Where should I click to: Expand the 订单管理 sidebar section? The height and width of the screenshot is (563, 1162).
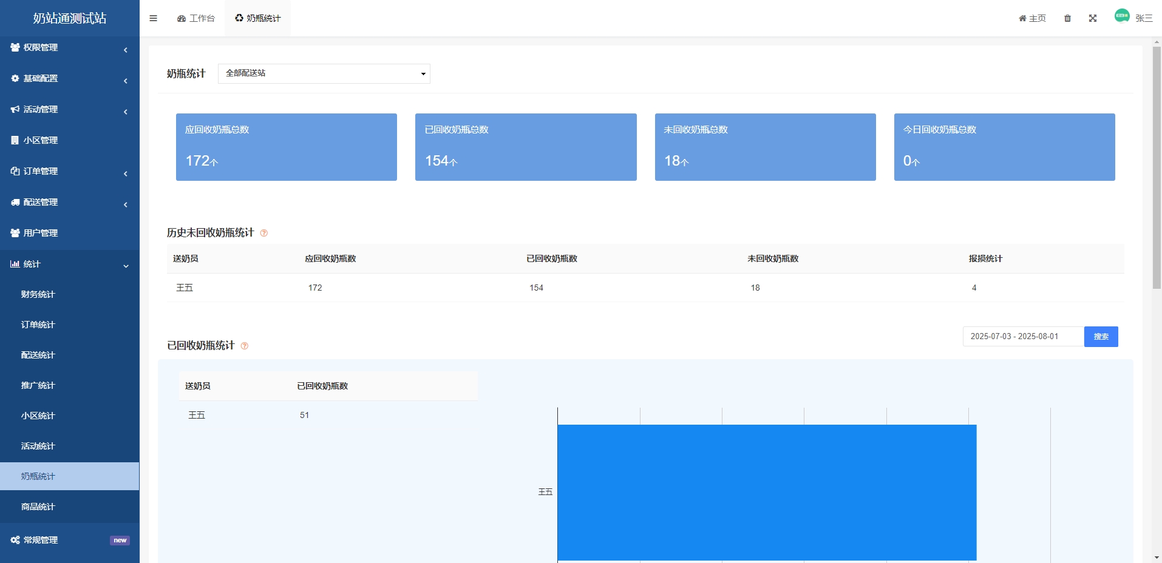coord(69,171)
